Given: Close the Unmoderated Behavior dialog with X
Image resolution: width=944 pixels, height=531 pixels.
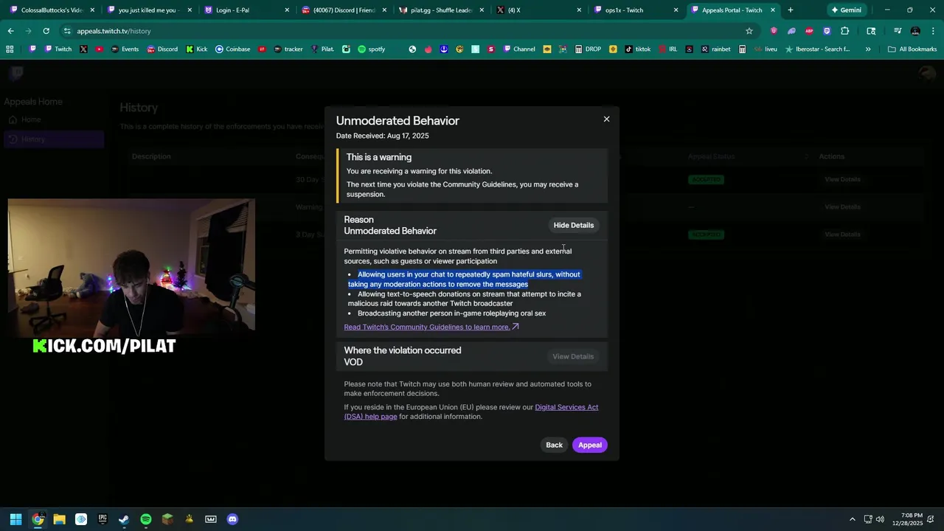Looking at the screenshot, I should (x=606, y=119).
